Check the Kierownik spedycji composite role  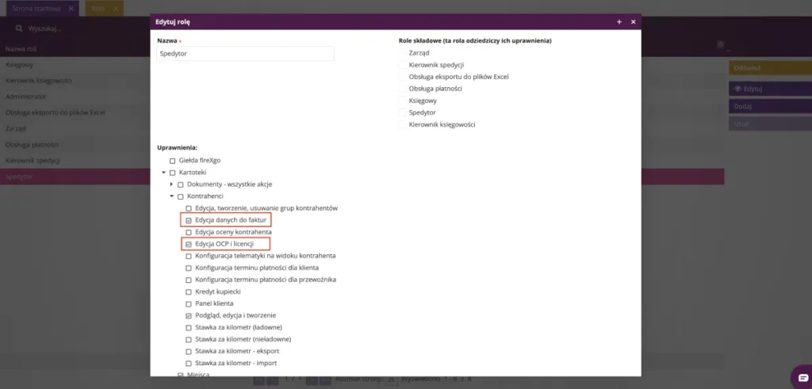[403, 65]
